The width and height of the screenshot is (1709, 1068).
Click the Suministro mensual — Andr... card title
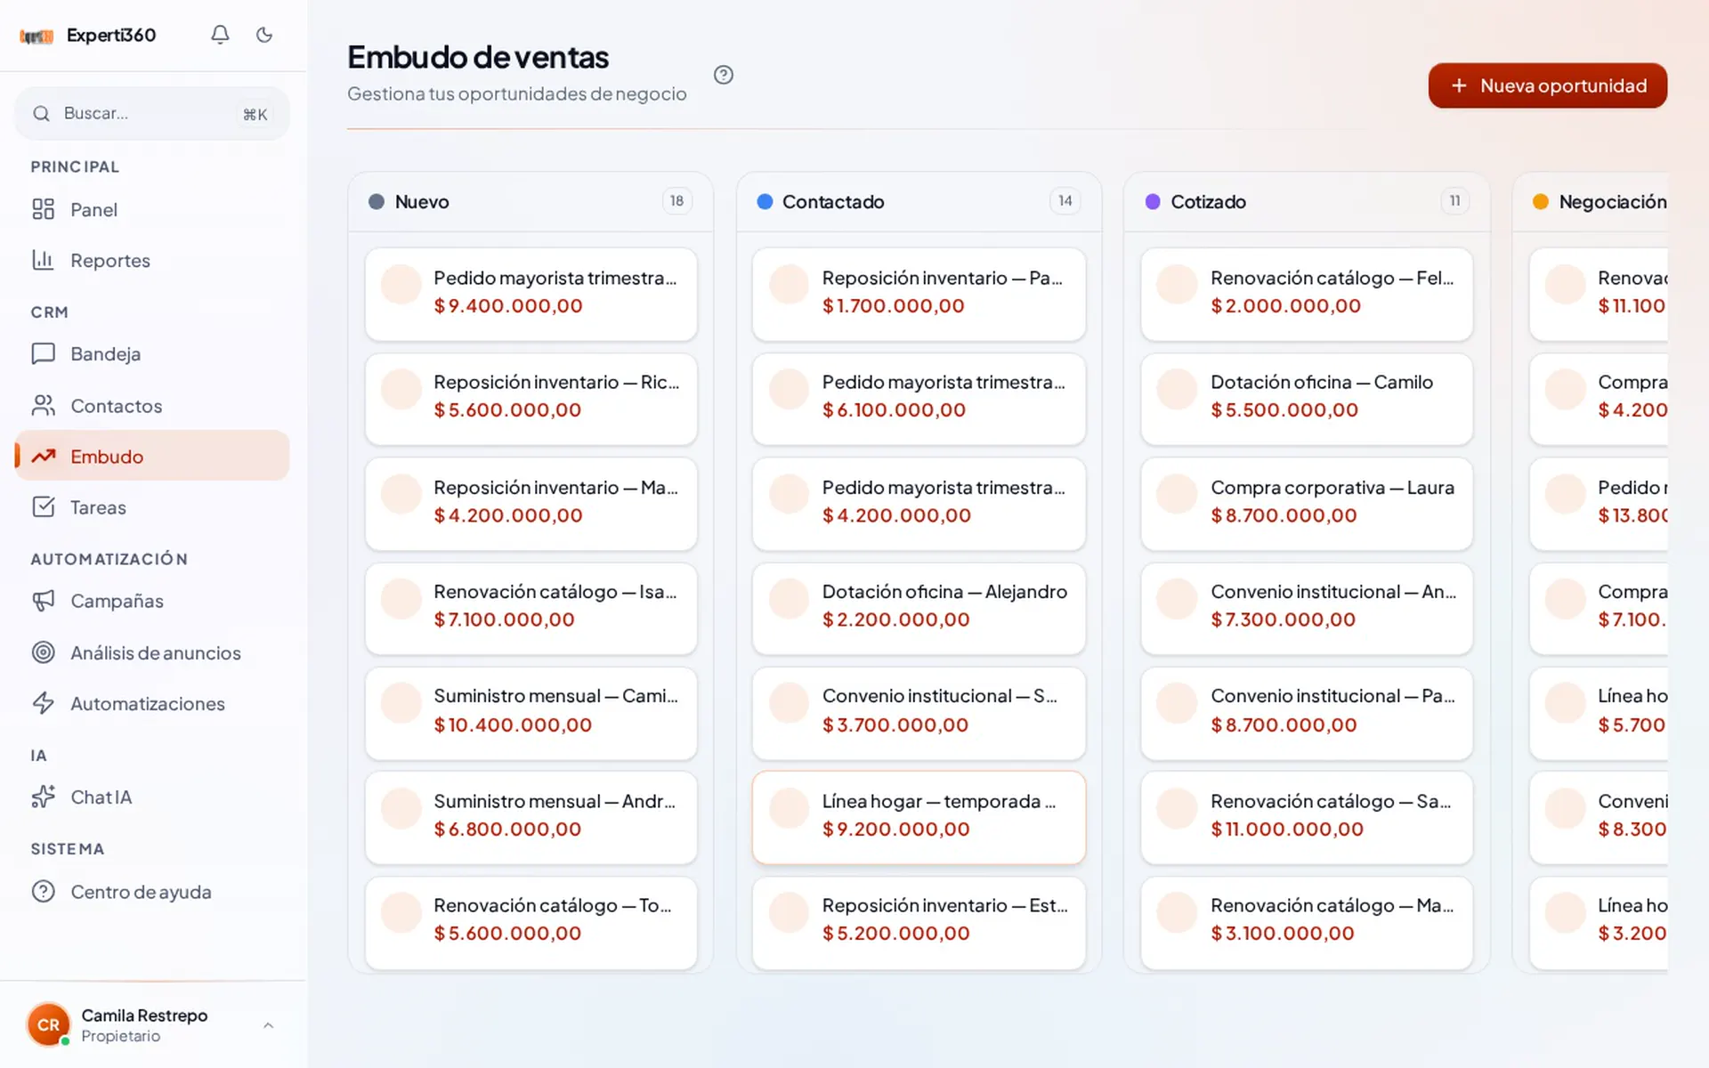tap(555, 801)
